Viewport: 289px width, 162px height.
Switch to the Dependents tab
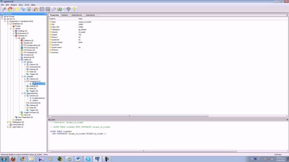[90, 15]
